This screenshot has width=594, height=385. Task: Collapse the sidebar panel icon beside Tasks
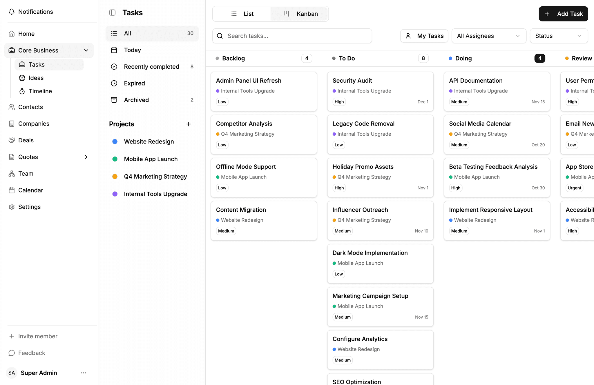[x=112, y=12]
